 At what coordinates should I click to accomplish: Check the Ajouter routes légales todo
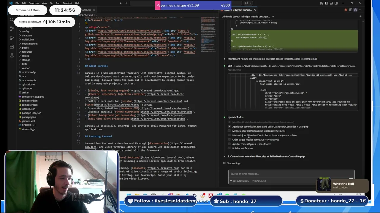[229, 144]
